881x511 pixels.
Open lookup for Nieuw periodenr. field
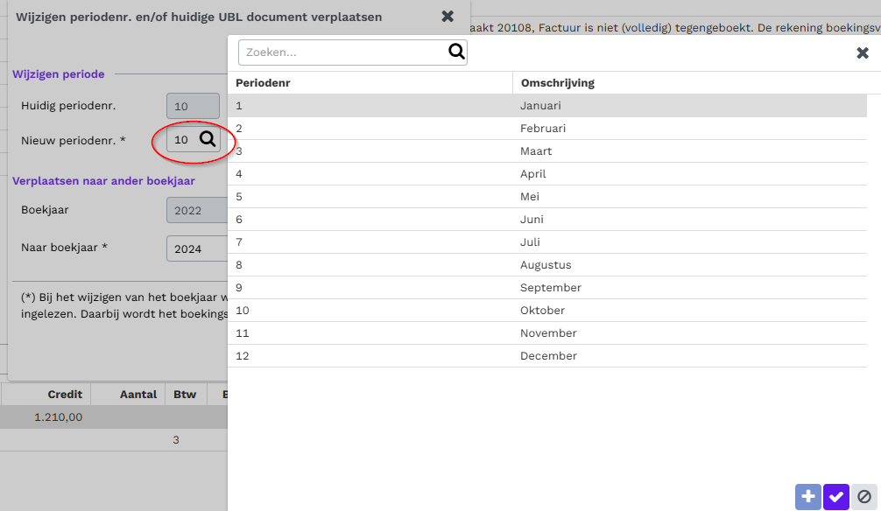[208, 139]
